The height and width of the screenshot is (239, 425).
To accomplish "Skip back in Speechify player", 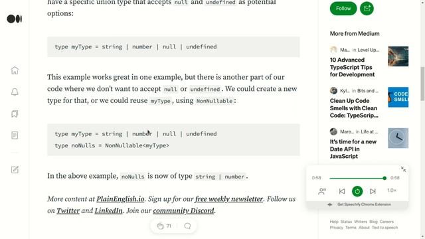I will pos(342,191).
